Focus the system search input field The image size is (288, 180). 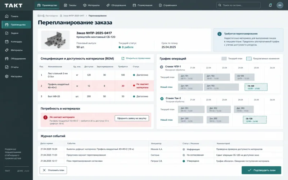tap(238, 5)
